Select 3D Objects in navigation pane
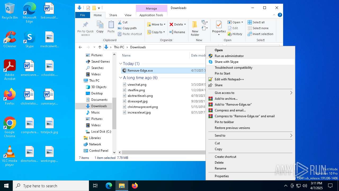 coord(96,87)
